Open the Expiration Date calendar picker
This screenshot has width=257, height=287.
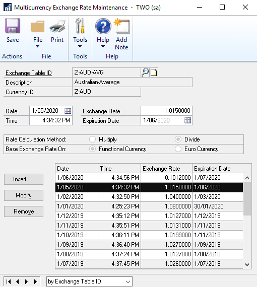point(187,120)
